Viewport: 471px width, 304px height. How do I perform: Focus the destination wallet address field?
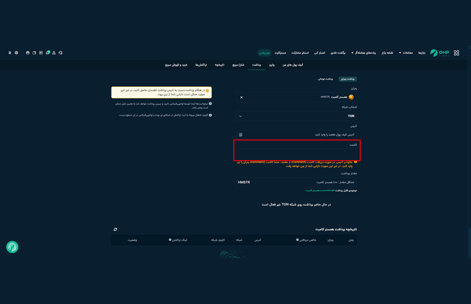(x=296, y=135)
